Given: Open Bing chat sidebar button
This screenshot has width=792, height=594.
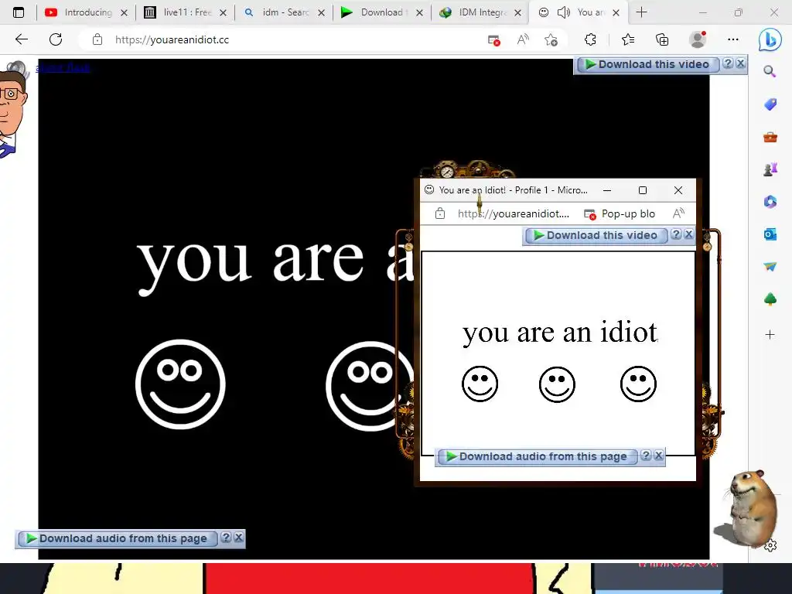Looking at the screenshot, I should coord(770,40).
